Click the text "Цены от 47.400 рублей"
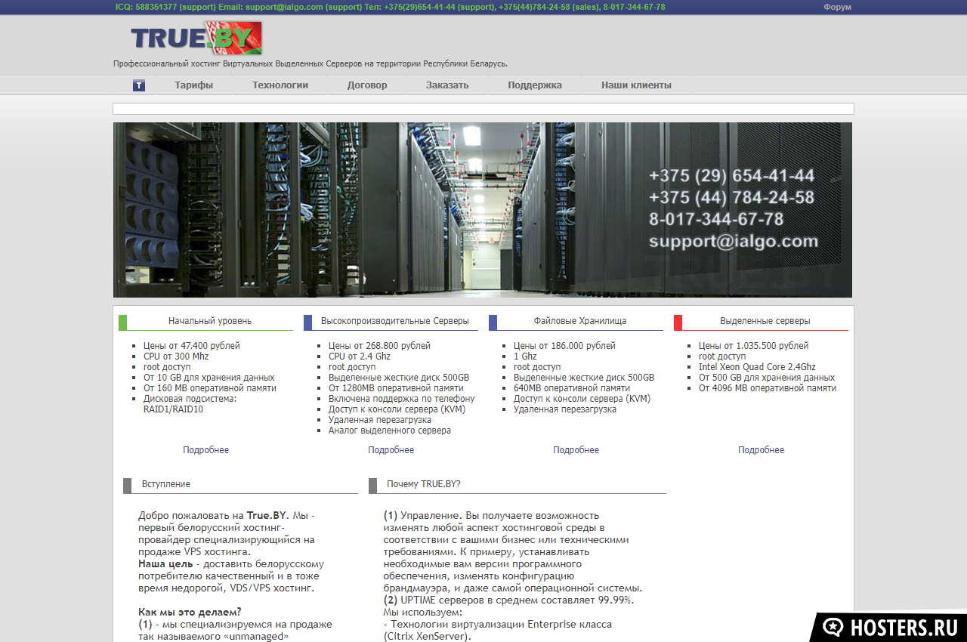 [192, 346]
